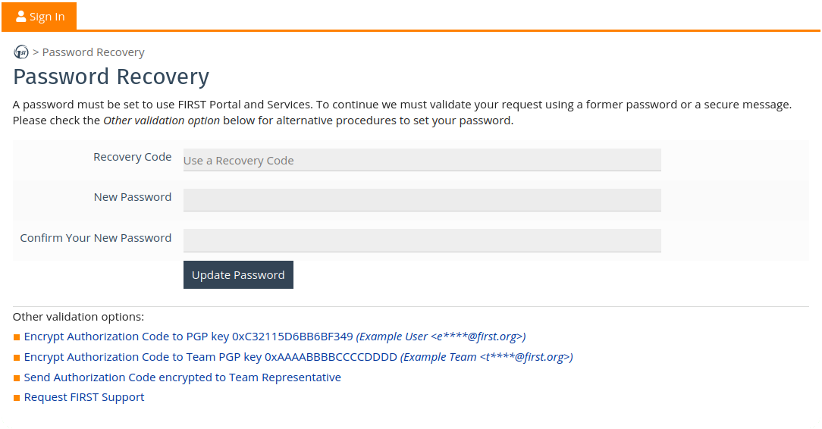Viewport: 822px width, 429px height.
Task: Click the Update Password button
Action: (x=239, y=275)
